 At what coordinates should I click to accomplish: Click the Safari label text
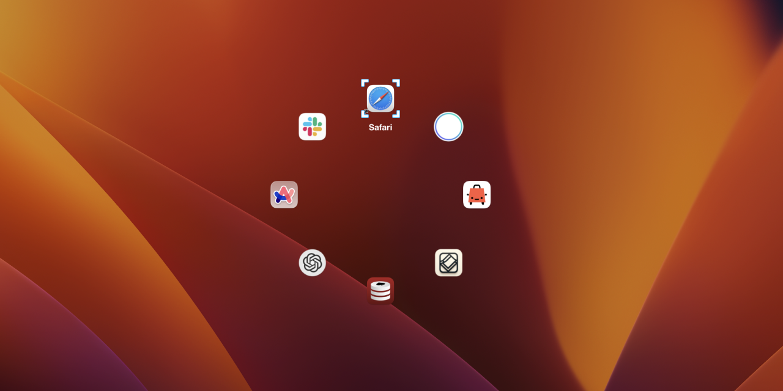(x=380, y=128)
